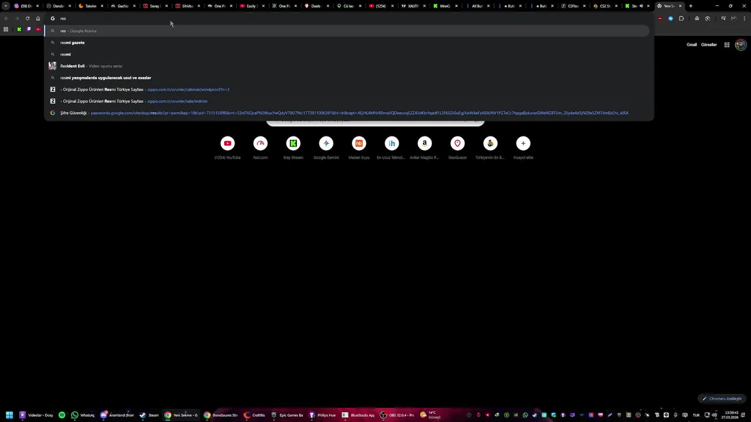Screen dimensions: 751x422
Task: Open the Zippo sale/indirim suggestion
Action: pyautogui.click(x=347, y=101)
